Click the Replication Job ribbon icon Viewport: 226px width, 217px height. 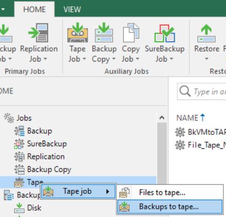pos(38,33)
